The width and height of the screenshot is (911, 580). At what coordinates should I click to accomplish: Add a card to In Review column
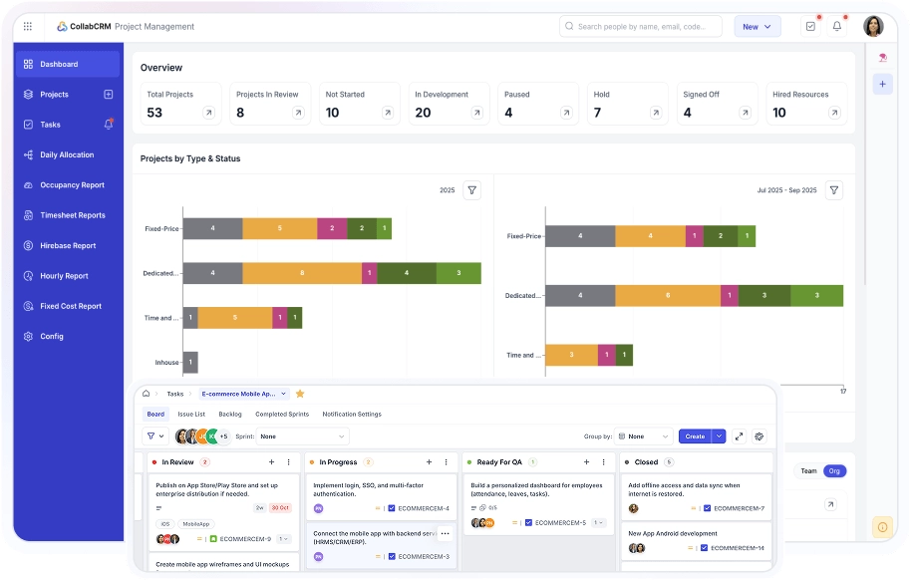[271, 462]
